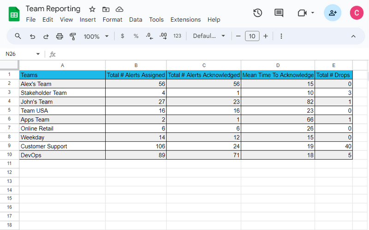369x230 pixels.
Task: Select the Teams header cell
Action: click(62, 75)
